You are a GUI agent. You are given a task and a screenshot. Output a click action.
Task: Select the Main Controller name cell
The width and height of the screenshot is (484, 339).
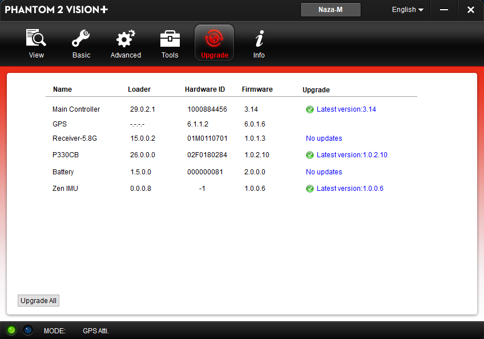(x=76, y=109)
